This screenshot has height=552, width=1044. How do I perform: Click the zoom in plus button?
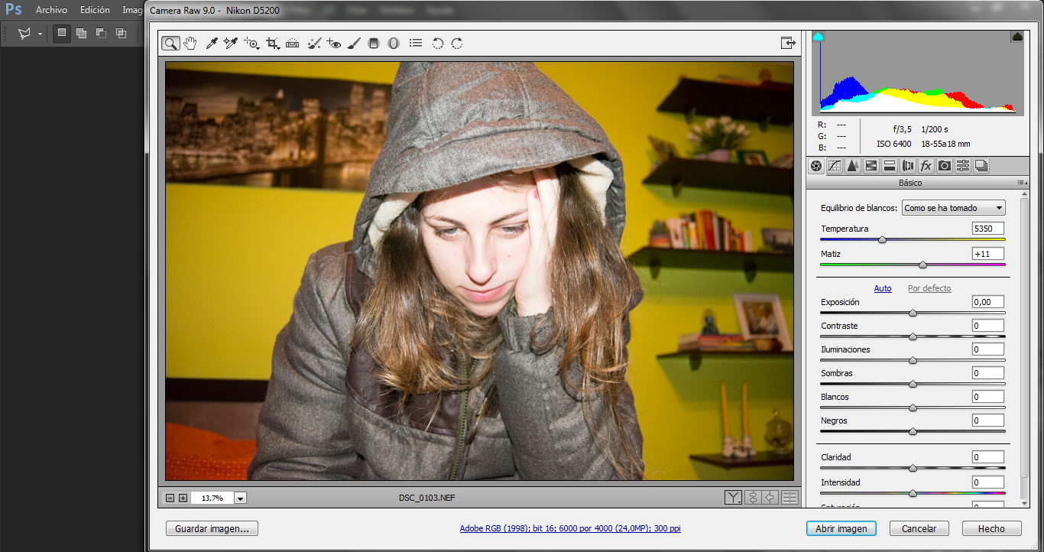tap(183, 498)
